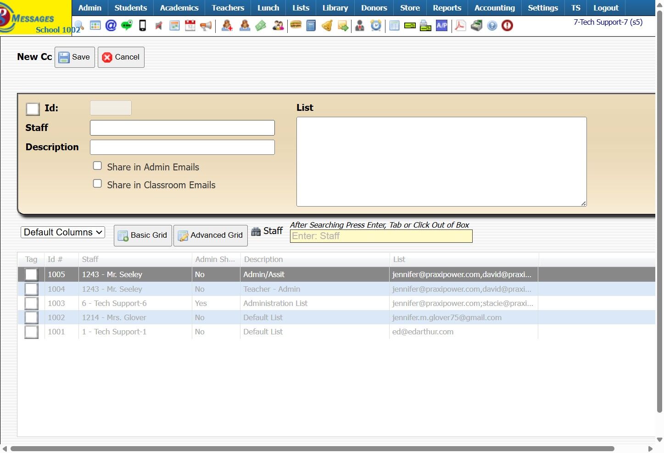Click the blue help question mark icon
664x453 pixels.
click(492, 26)
